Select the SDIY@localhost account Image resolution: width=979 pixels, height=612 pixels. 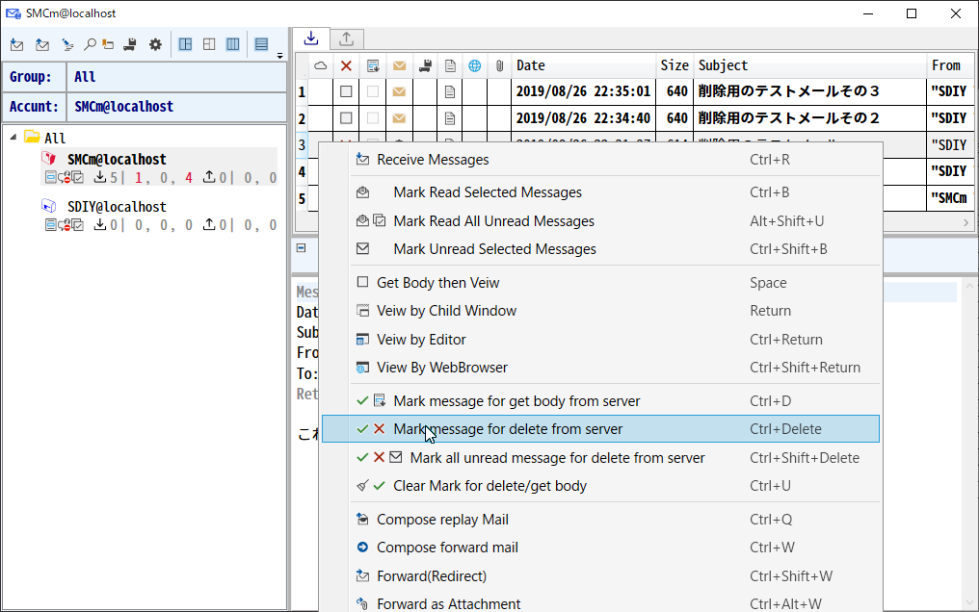click(x=117, y=207)
